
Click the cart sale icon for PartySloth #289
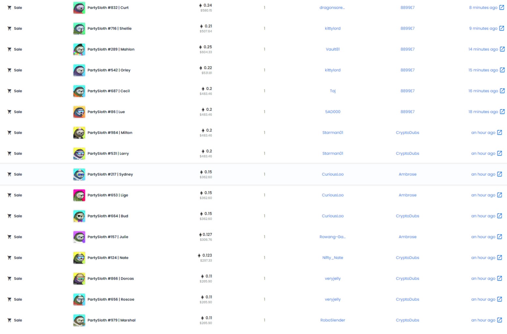point(9,49)
